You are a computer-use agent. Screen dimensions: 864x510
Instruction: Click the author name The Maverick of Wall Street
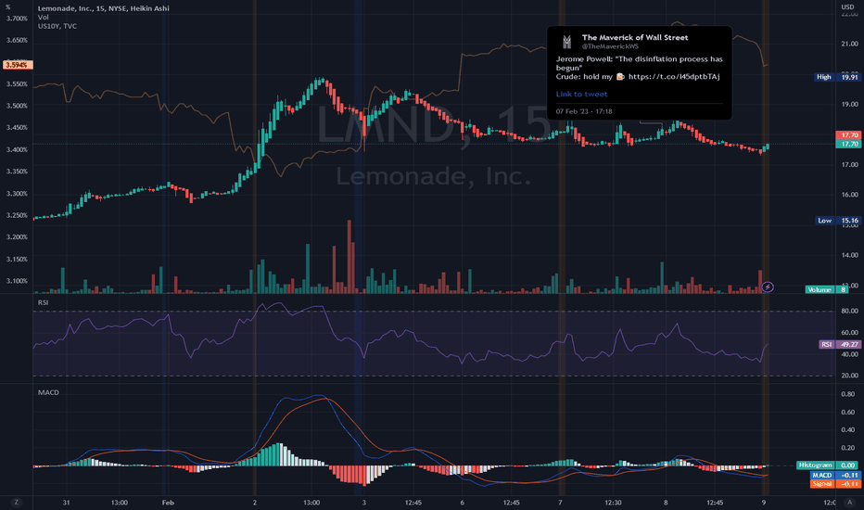(x=635, y=37)
